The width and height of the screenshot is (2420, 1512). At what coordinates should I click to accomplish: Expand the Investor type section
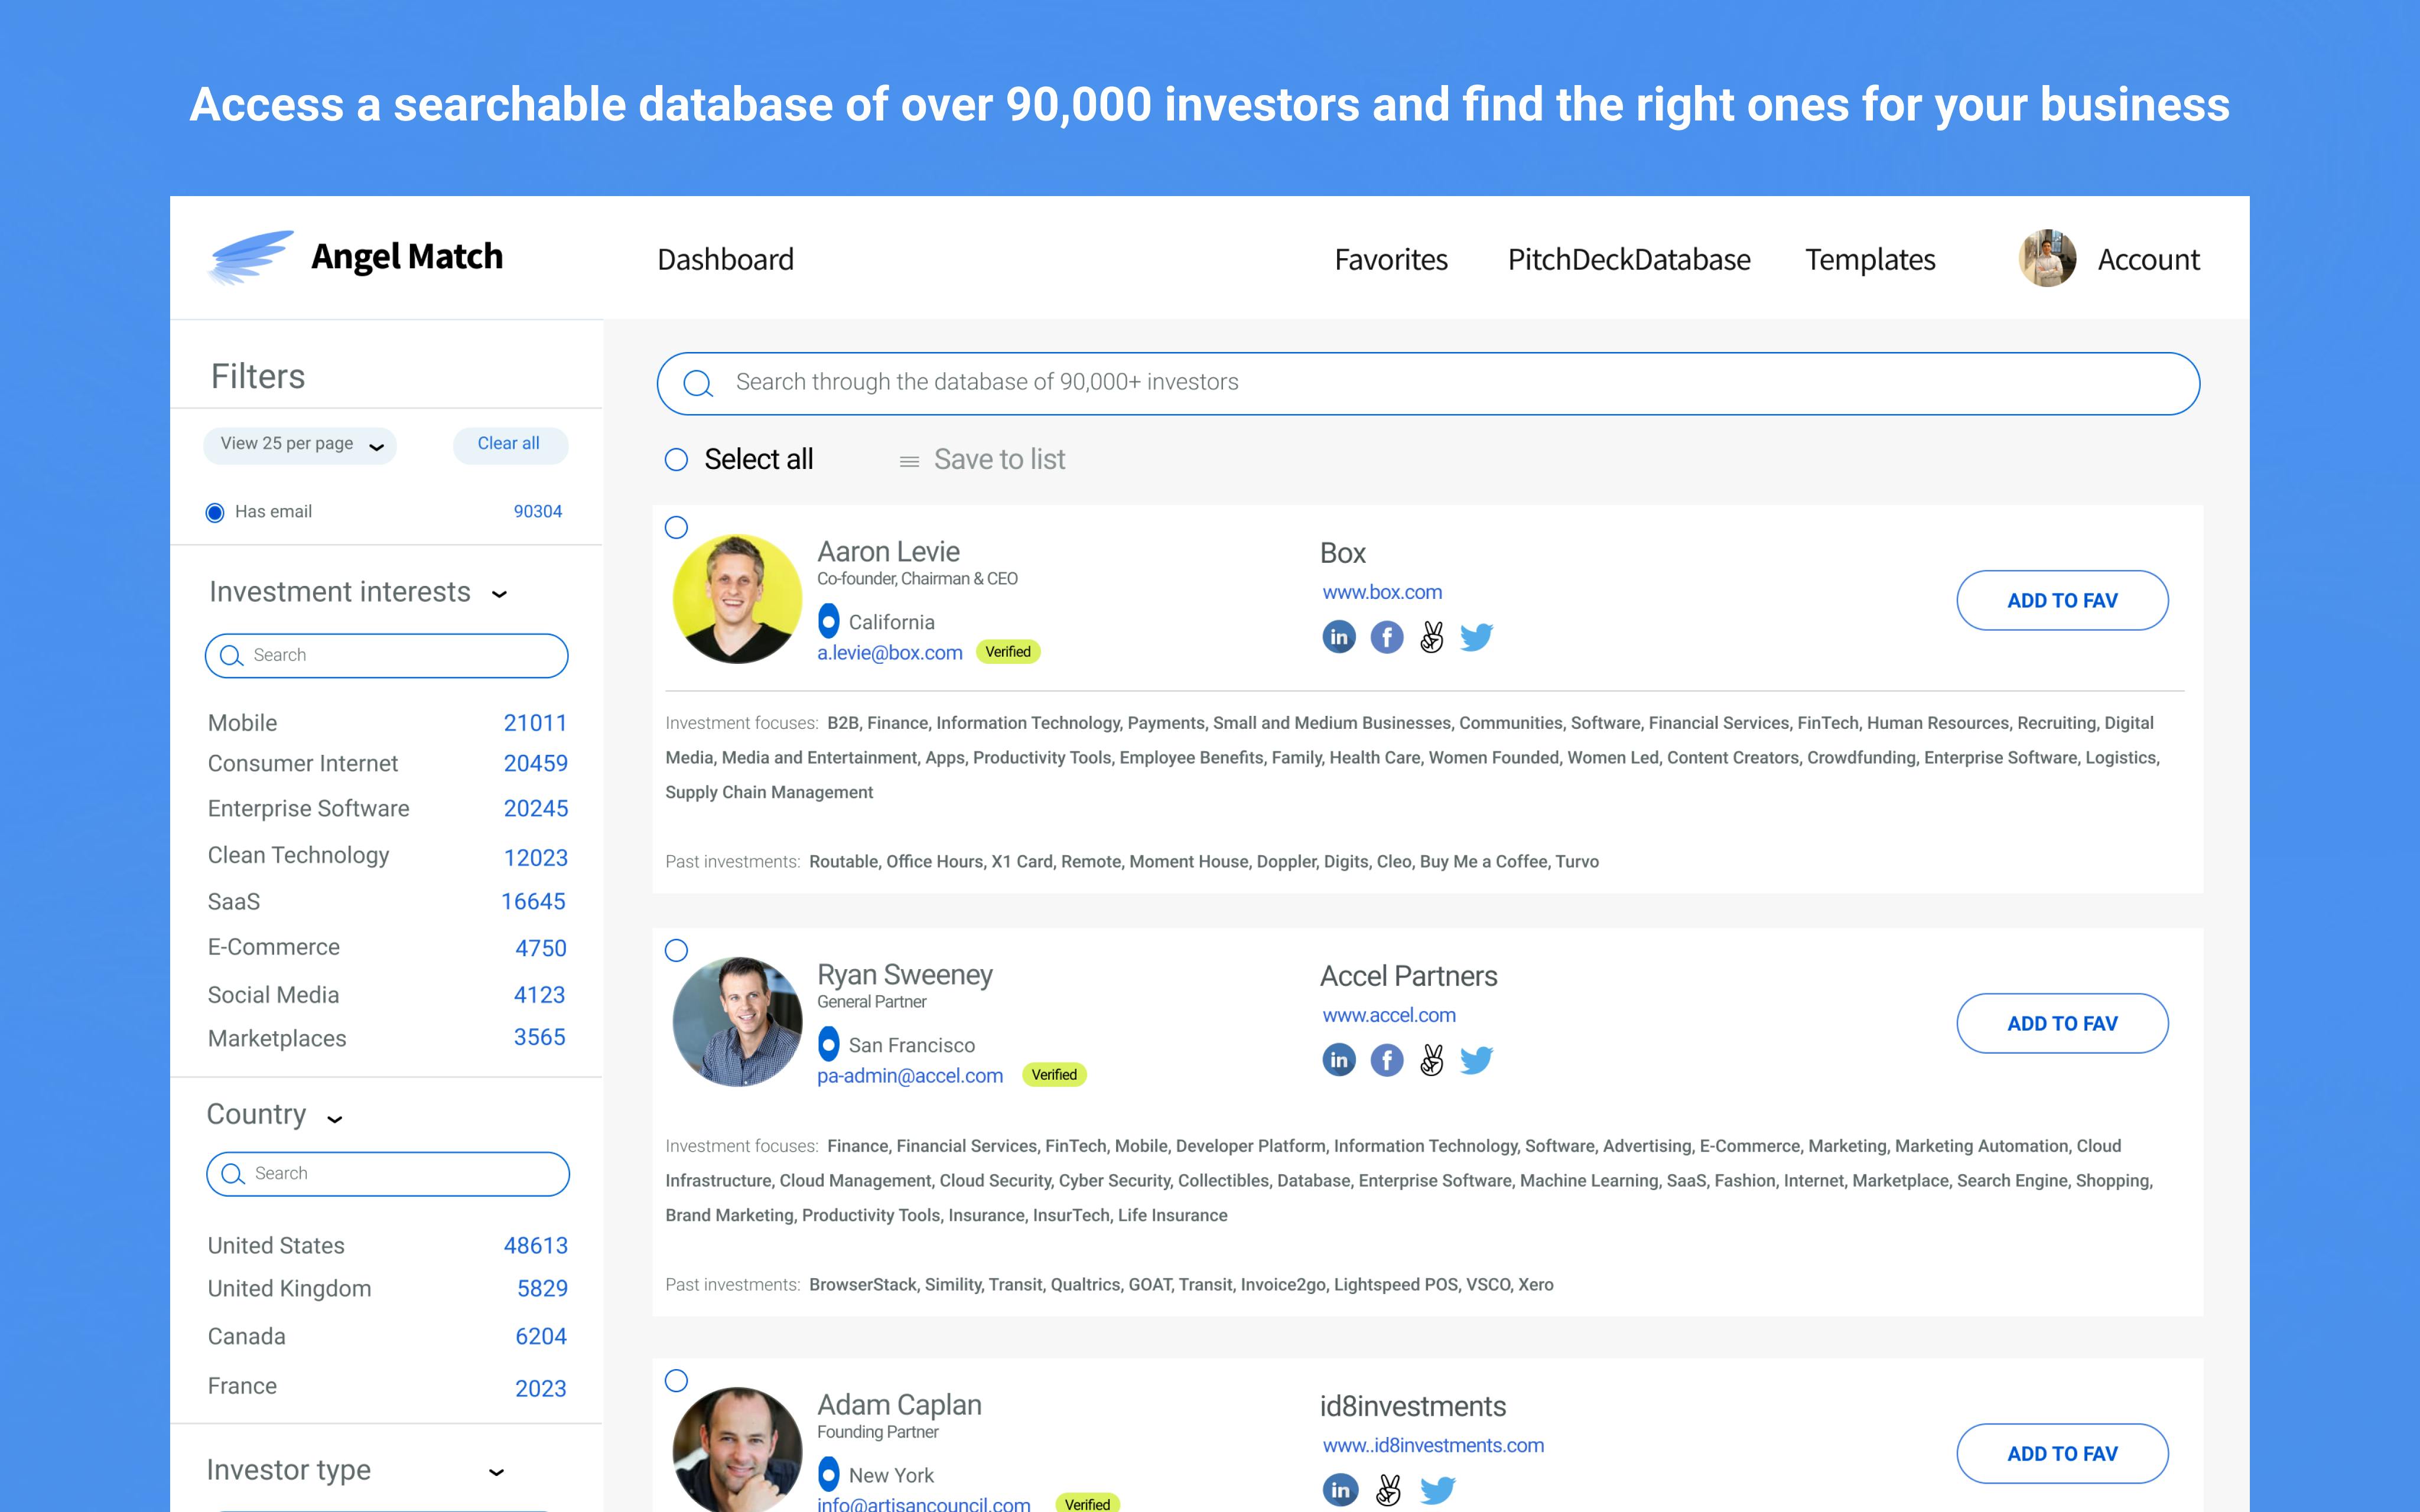click(x=496, y=1472)
